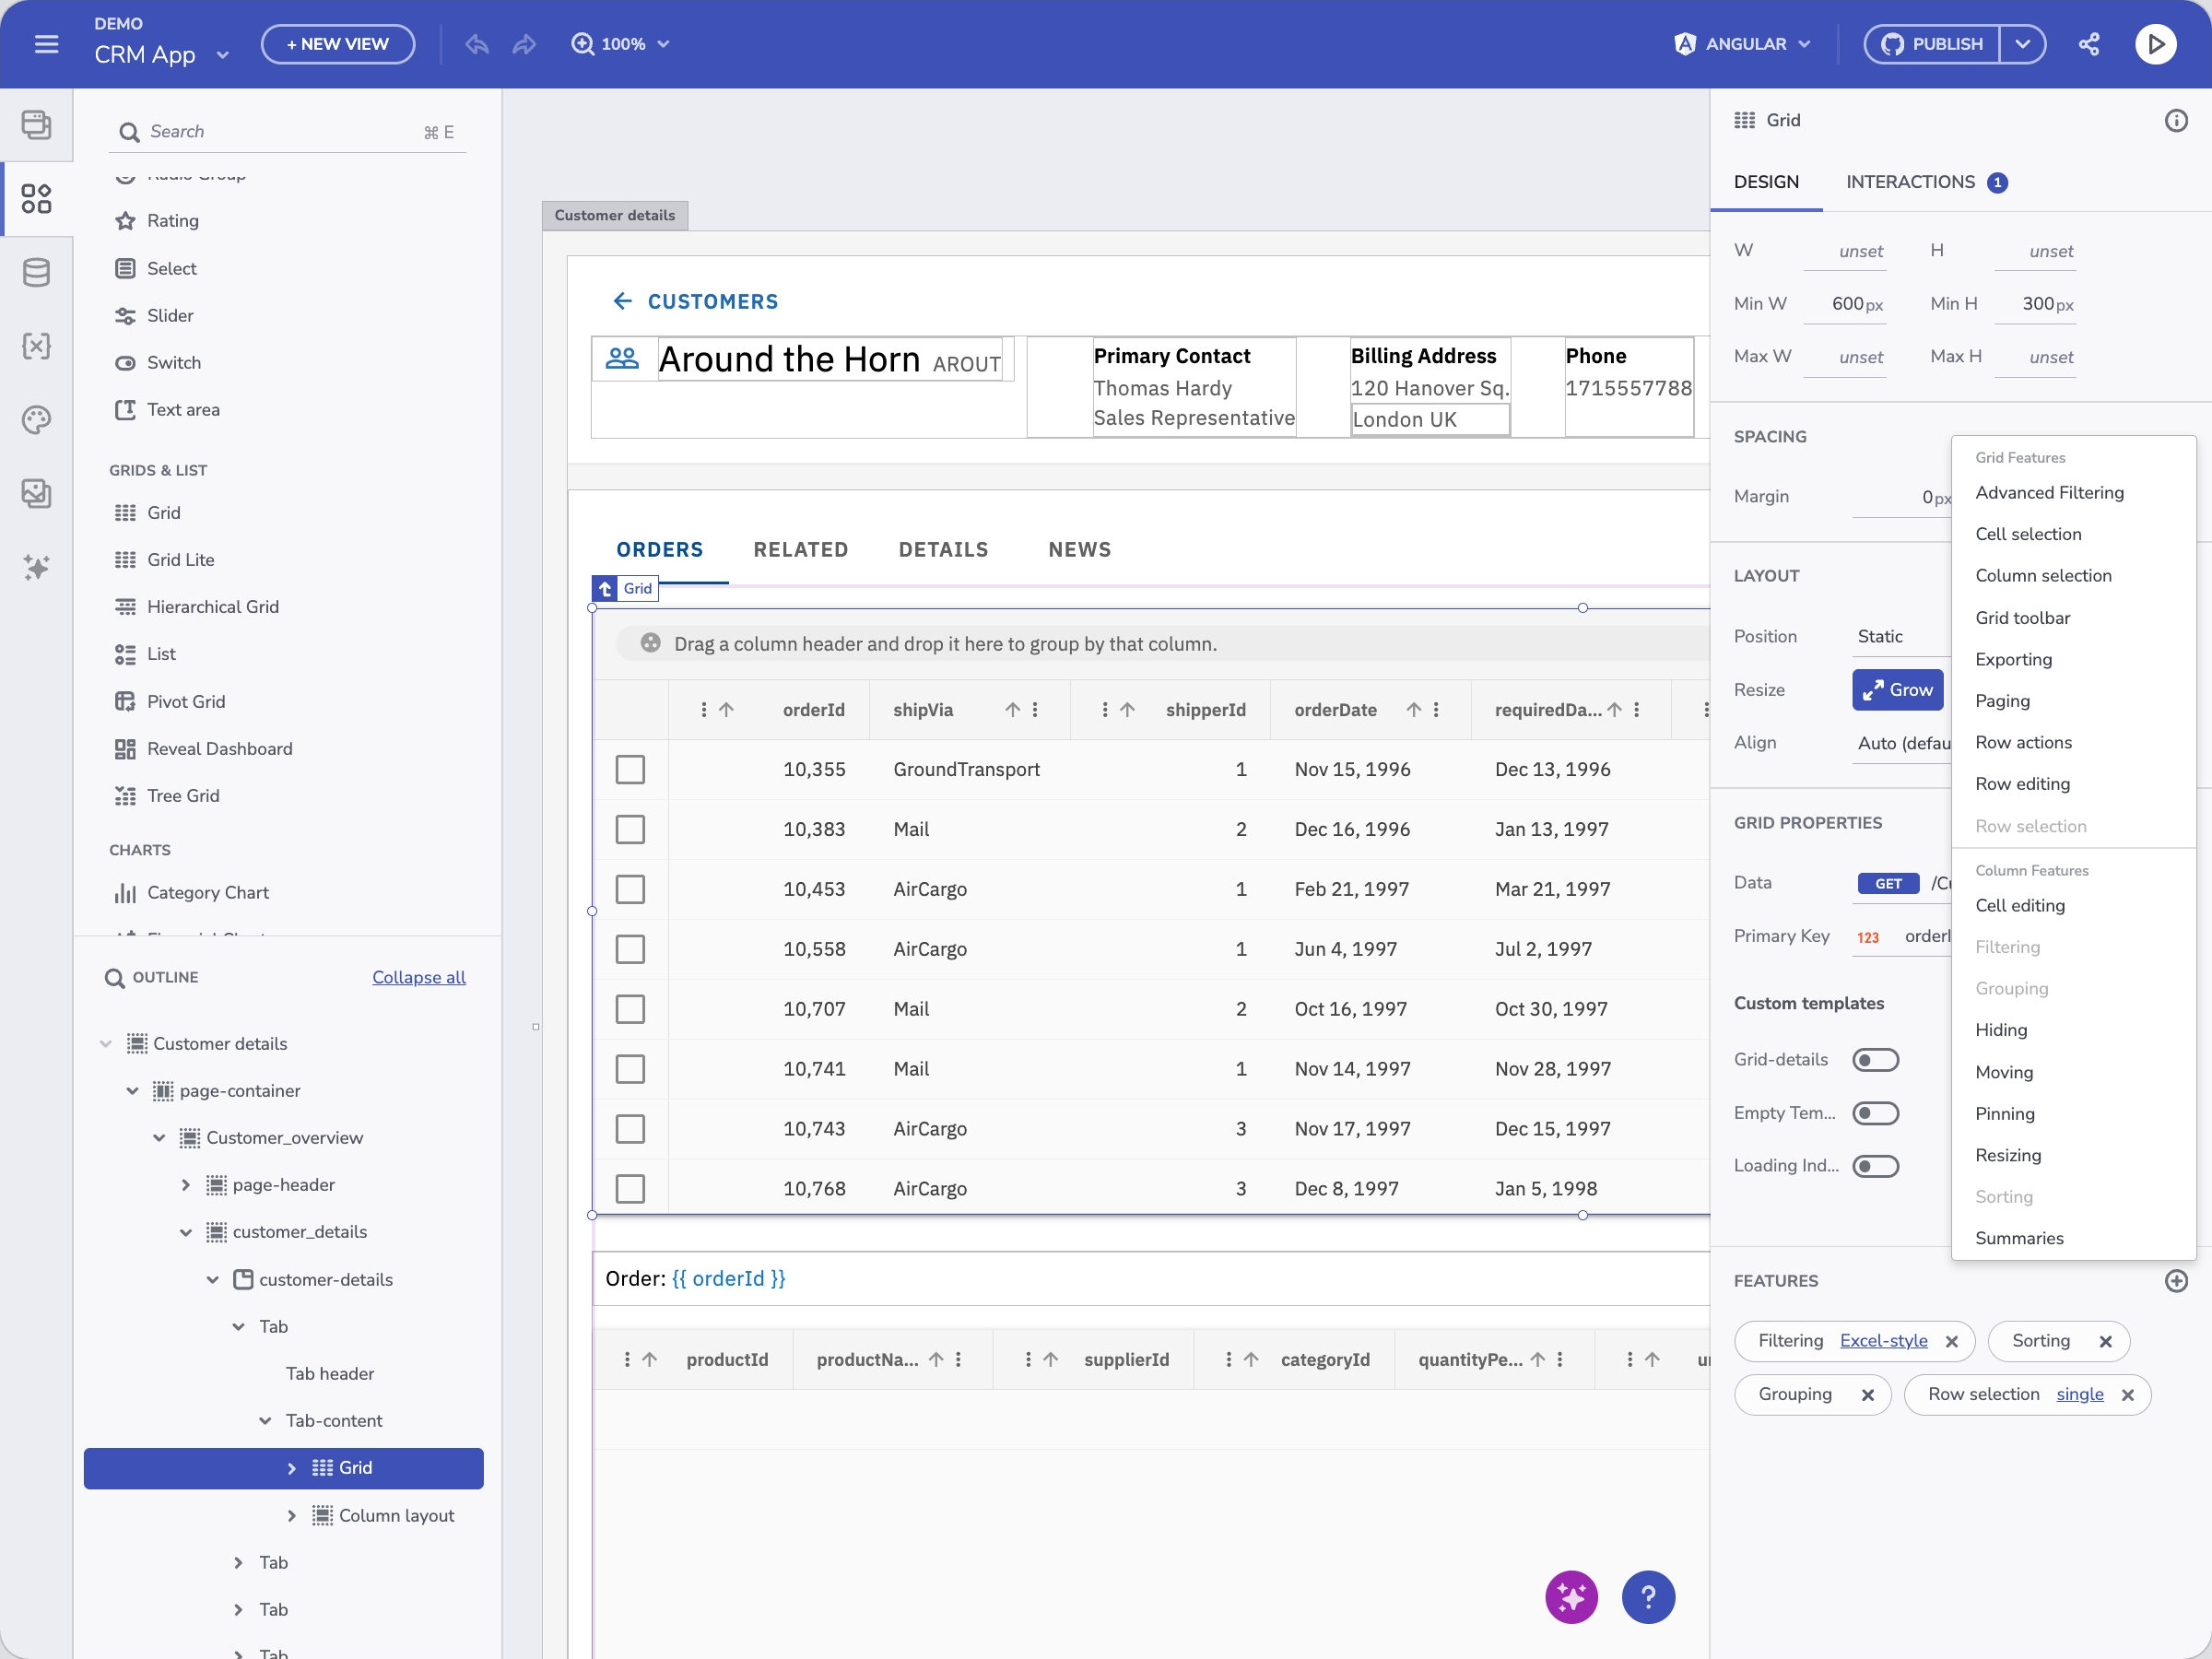Check the row for order 10,453
This screenshot has width=2212, height=1659.
point(630,889)
